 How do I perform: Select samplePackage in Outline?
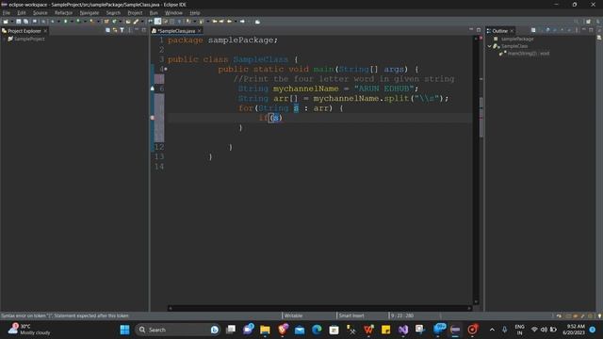pyautogui.click(x=517, y=39)
